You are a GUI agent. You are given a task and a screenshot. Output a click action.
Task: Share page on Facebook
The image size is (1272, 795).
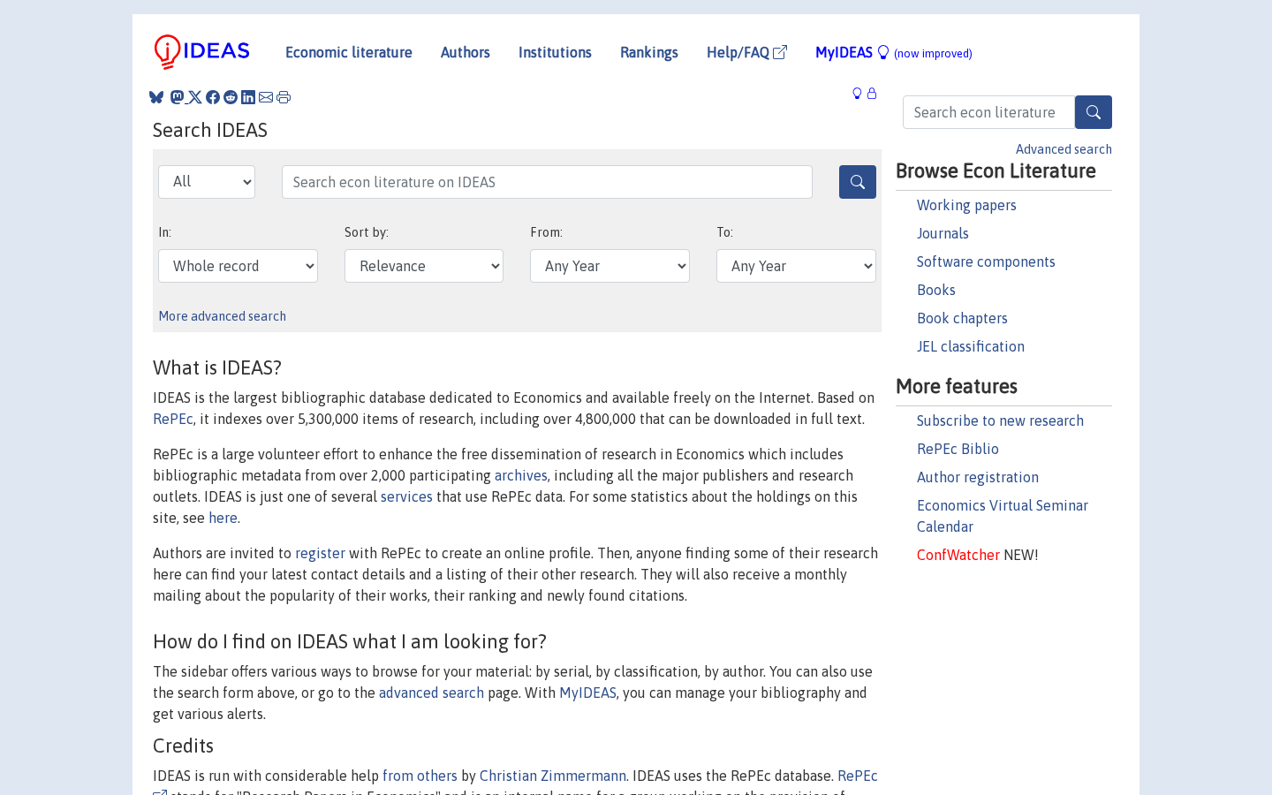pos(213,97)
